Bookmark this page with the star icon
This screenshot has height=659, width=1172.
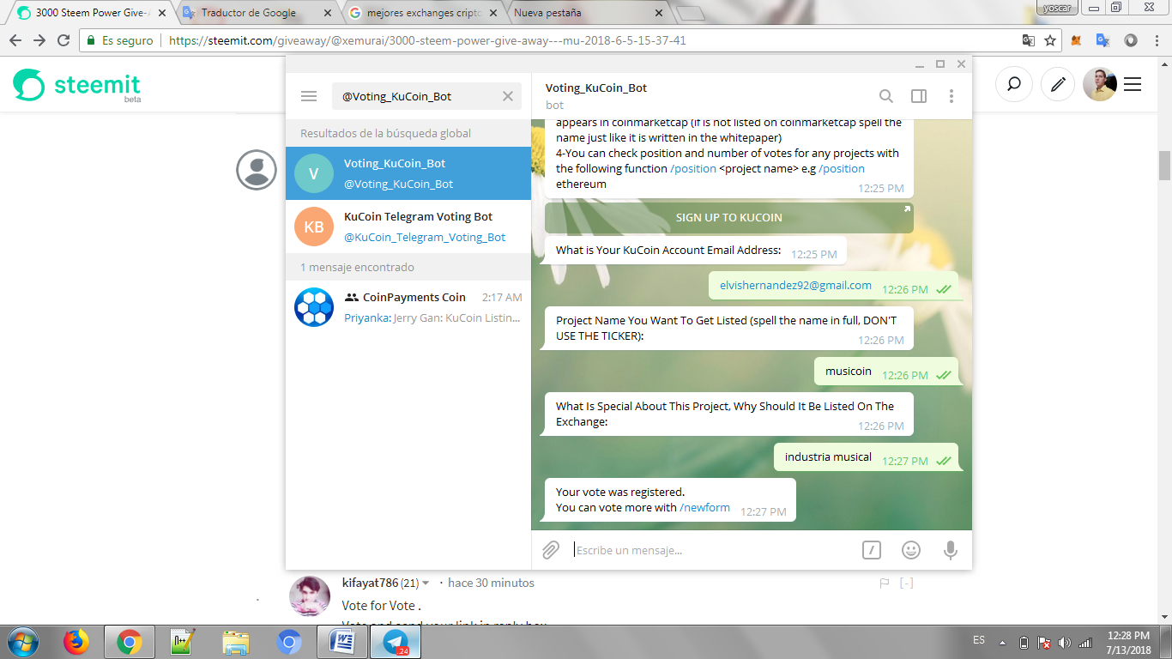[1050, 40]
